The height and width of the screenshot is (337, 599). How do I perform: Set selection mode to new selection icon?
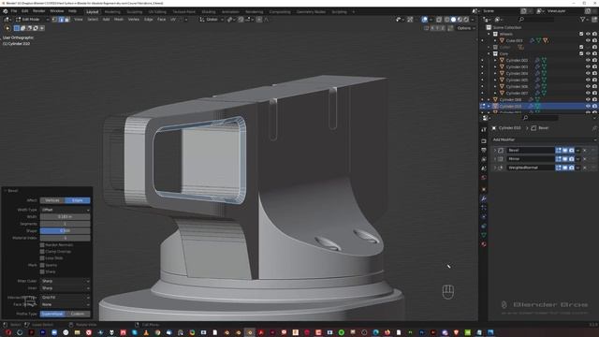pyautogui.click(x=17, y=28)
